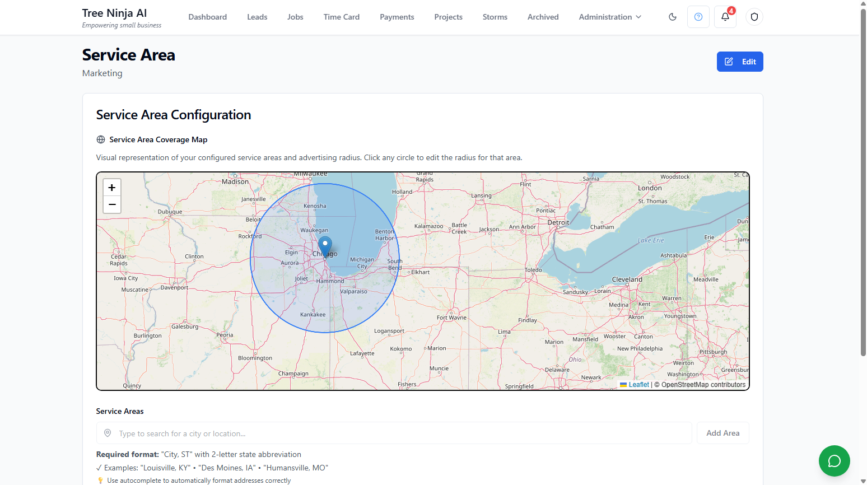The width and height of the screenshot is (867, 485).
Task: Open the help question mark icon
Action: click(698, 17)
